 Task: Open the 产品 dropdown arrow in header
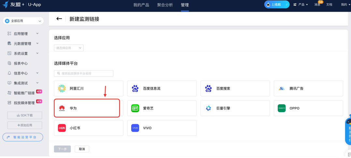(x=307, y=5)
